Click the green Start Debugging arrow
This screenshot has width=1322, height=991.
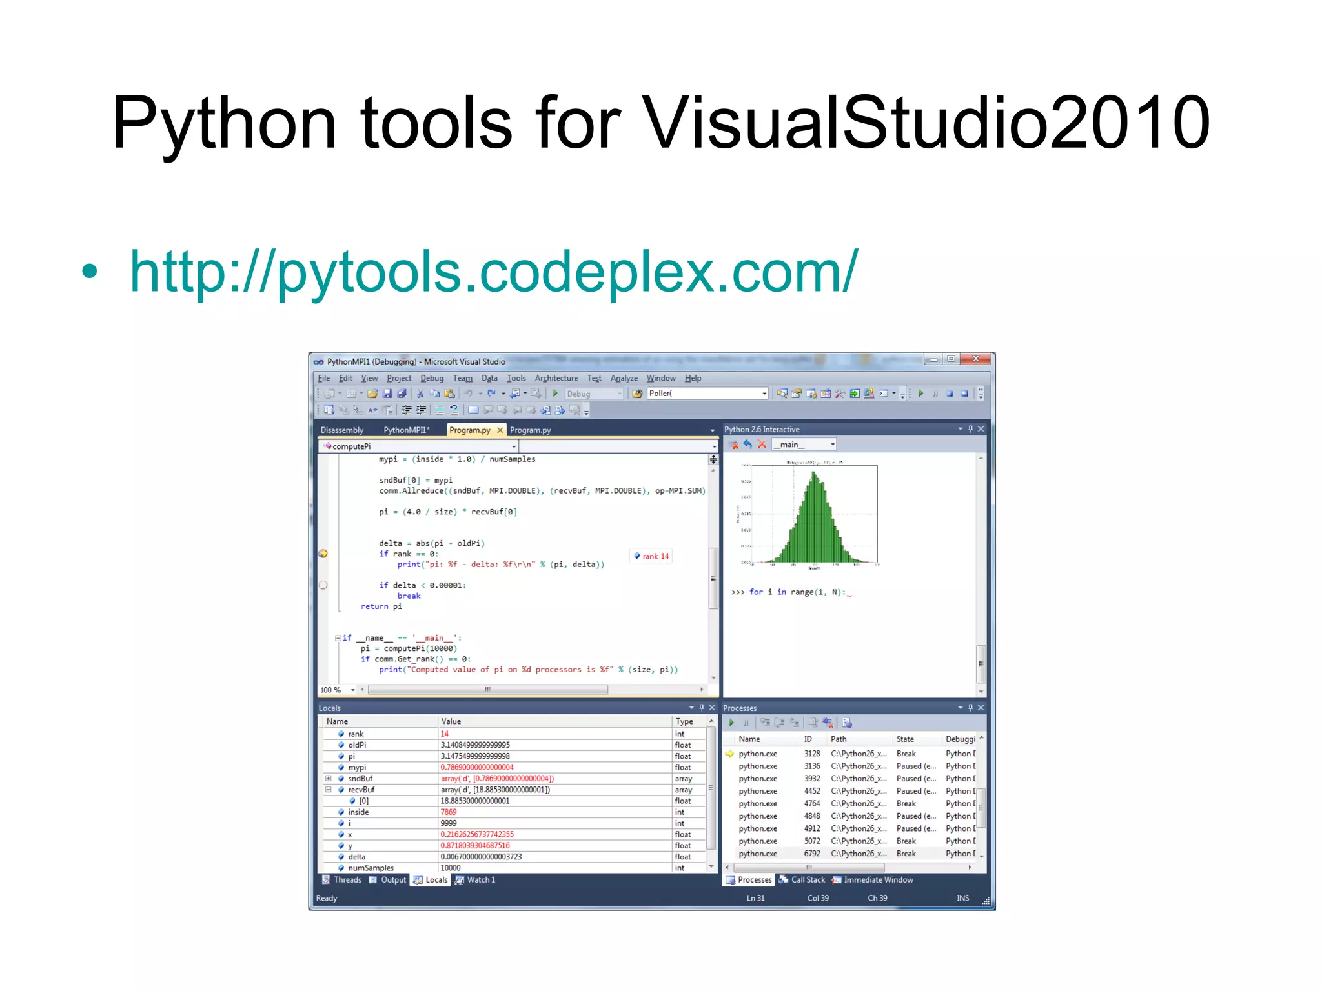point(555,394)
